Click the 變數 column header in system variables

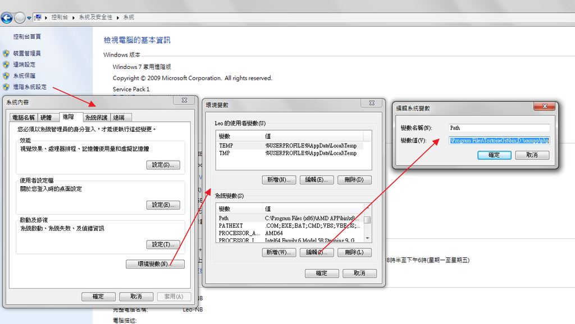tap(239, 209)
